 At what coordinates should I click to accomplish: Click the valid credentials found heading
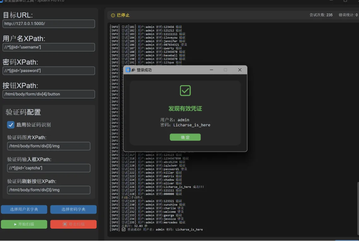click(x=185, y=109)
